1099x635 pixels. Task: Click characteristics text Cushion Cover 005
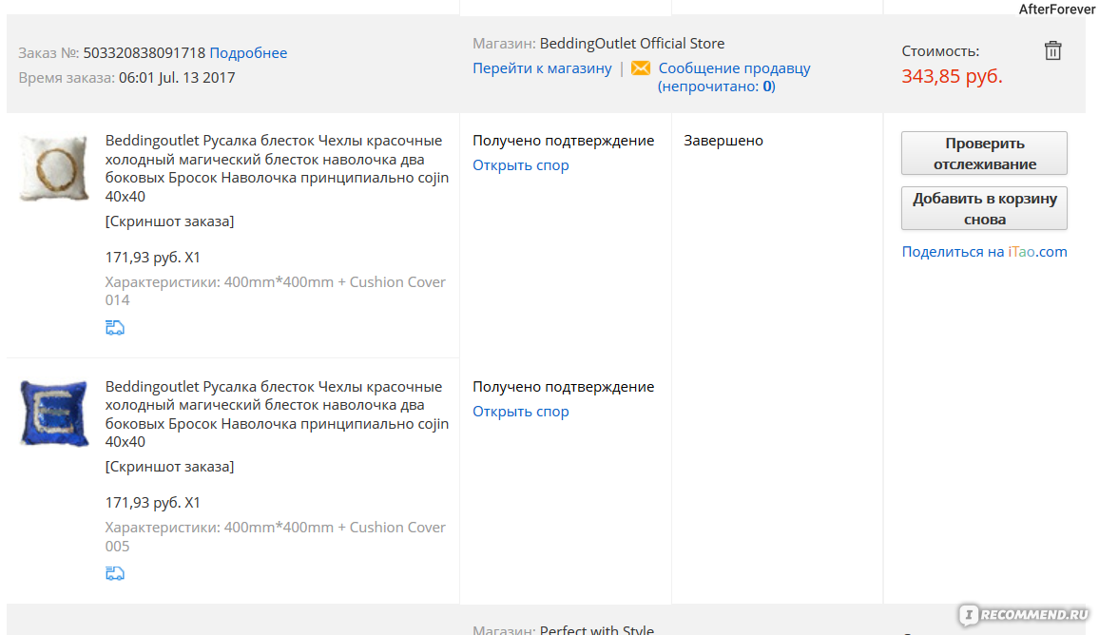pyautogui.click(x=276, y=536)
